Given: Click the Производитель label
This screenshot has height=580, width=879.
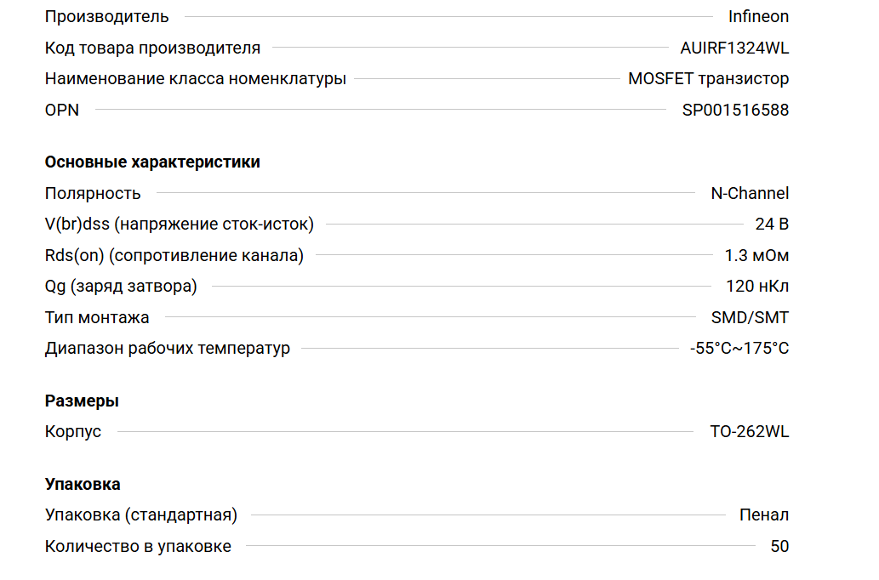Looking at the screenshot, I should pyautogui.click(x=106, y=16).
